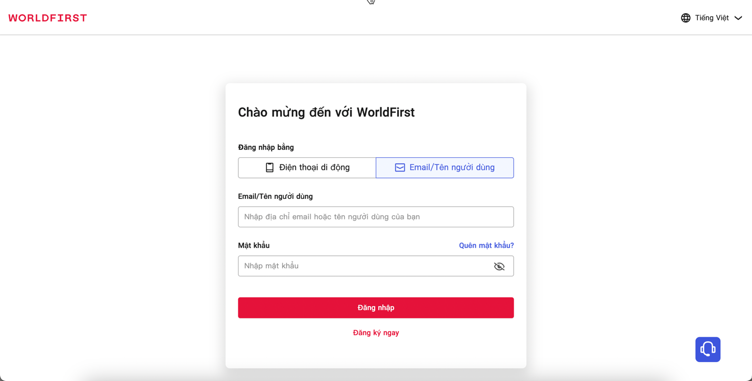Toggle password visibility eye icon
Image resolution: width=752 pixels, height=381 pixels.
pyautogui.click(x=499, y=266)
